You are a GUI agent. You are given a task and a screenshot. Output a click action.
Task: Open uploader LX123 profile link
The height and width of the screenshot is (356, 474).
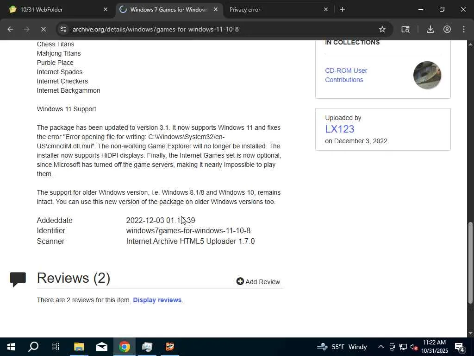coord(339,129)
